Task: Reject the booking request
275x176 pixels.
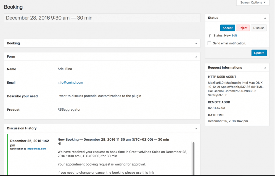Action: 243,28
